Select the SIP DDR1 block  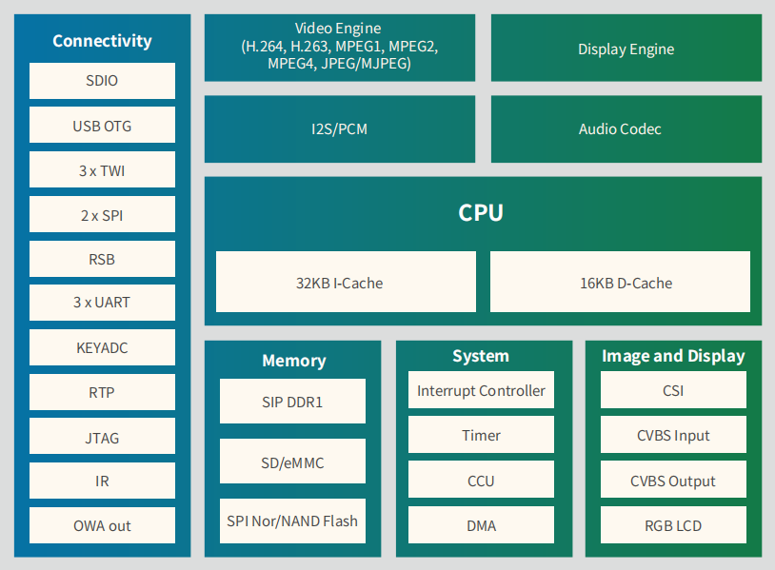pyautogui.click(x=292, y=401)
